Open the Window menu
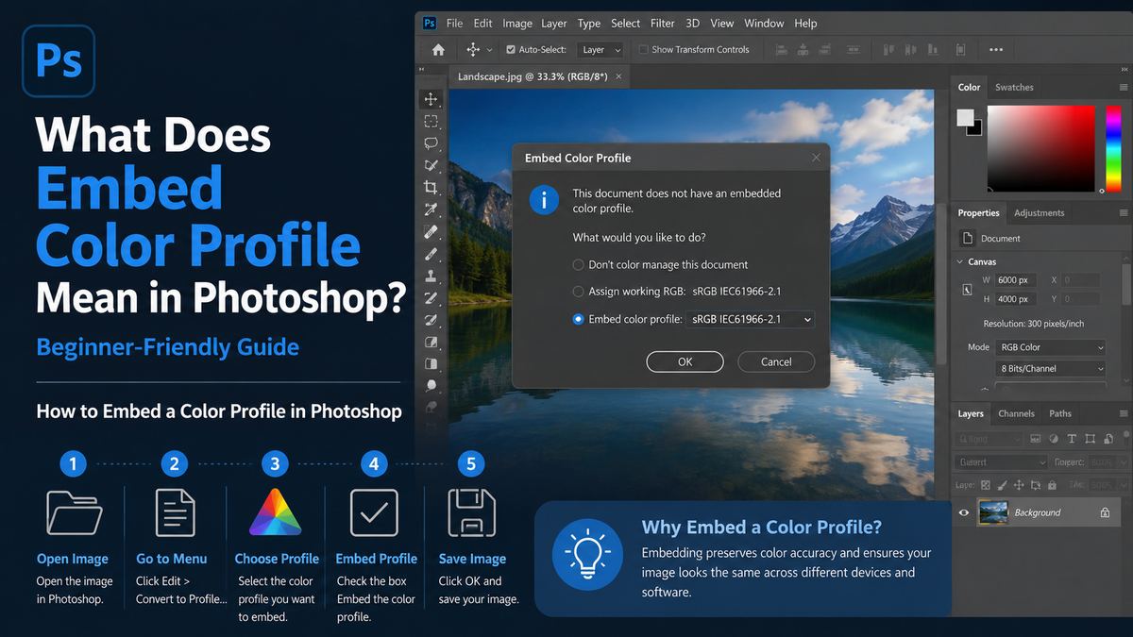 point(764,24)
